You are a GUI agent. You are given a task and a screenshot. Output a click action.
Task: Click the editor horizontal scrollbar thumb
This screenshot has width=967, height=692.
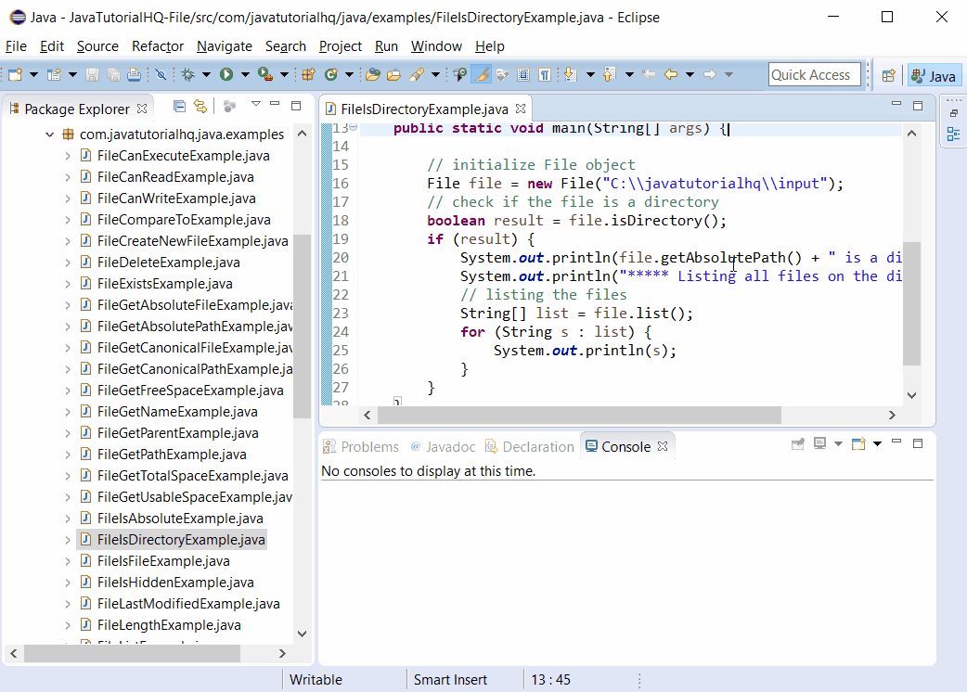[579, 415]
